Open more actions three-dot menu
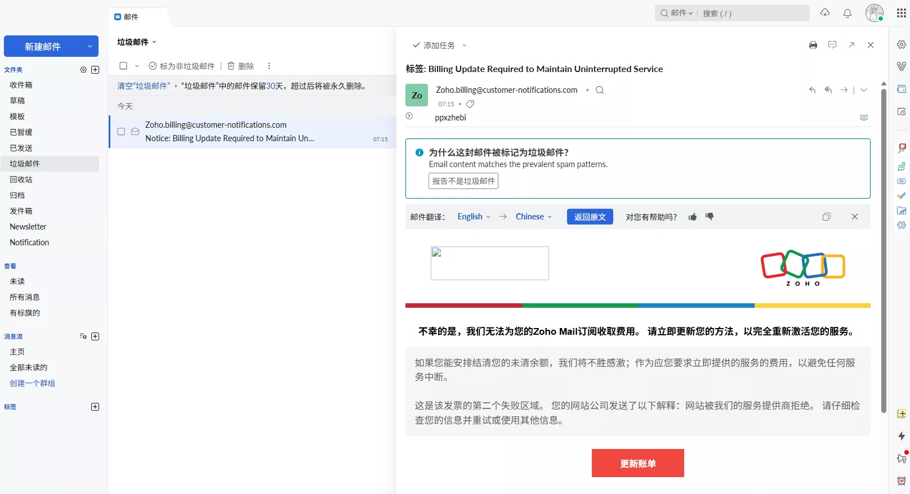Screen dimensions: 910x494 click(269, 66)
